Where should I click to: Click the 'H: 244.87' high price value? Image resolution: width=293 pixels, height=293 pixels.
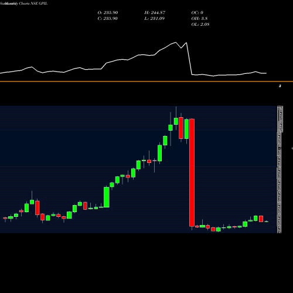click(155, 12)
